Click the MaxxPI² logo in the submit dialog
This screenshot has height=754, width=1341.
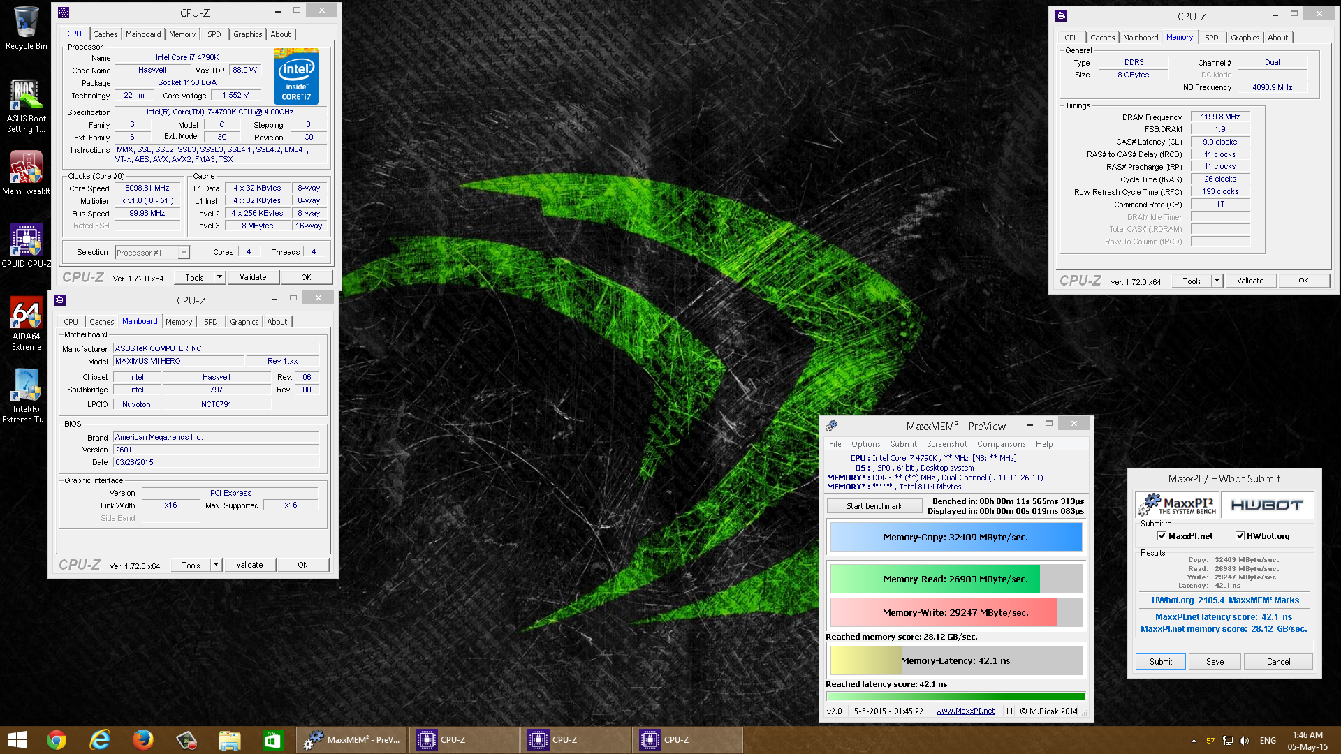(1178, 505)
